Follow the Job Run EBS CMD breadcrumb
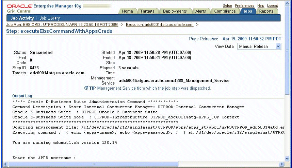292x168 pixels. coord(62,25)
